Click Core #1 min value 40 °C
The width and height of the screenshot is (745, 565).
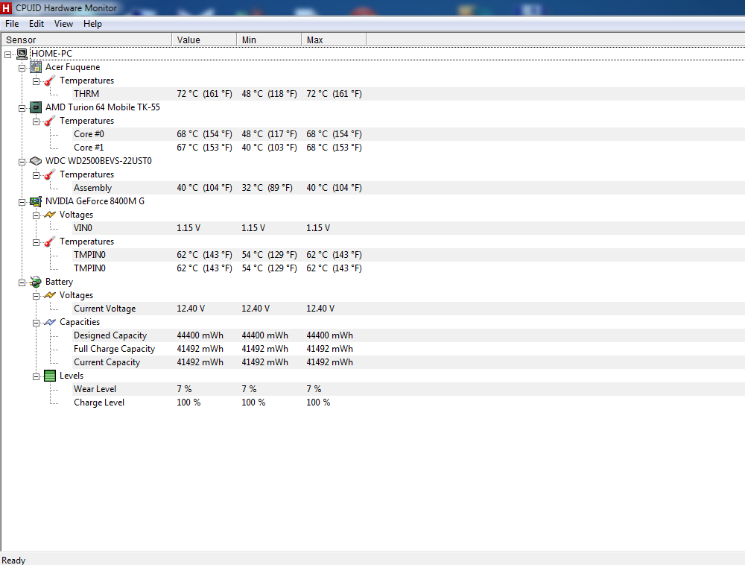269,148
